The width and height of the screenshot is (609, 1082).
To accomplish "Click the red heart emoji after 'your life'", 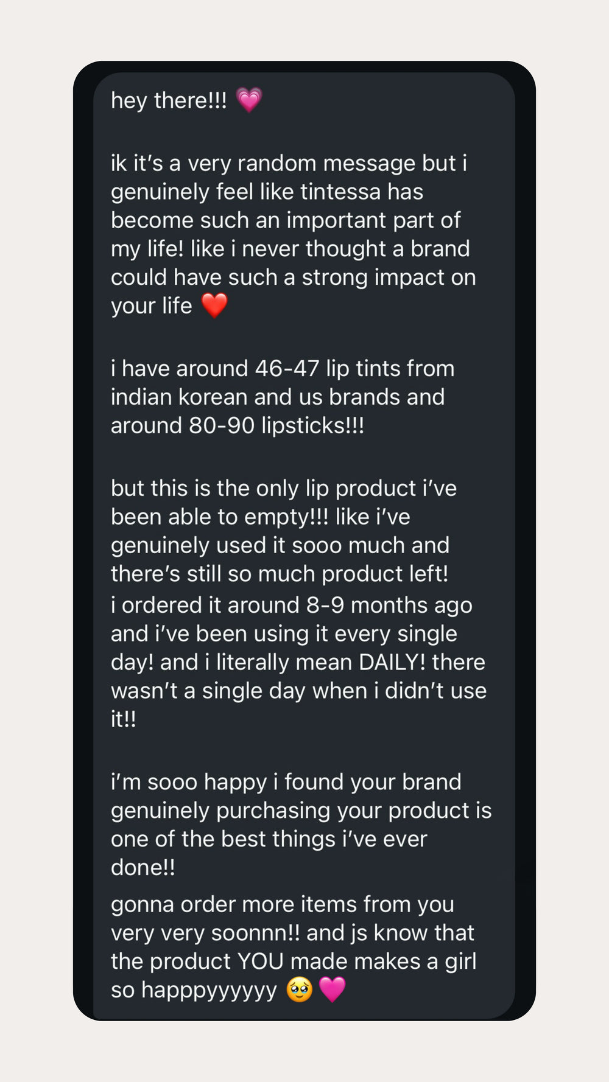I will (x=214, y=305).
